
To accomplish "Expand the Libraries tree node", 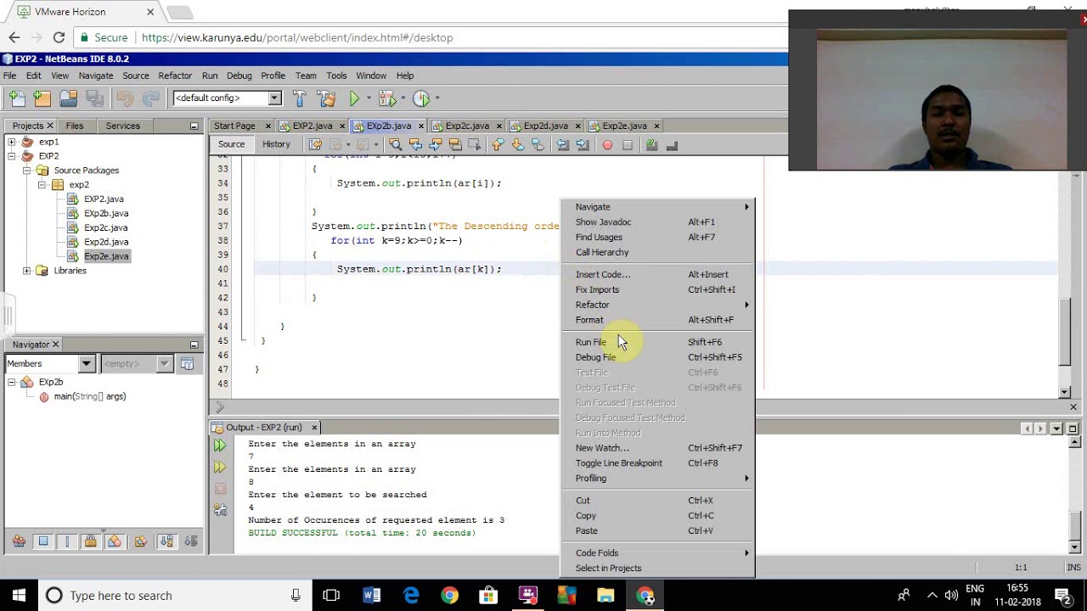I will pos(26,271).
